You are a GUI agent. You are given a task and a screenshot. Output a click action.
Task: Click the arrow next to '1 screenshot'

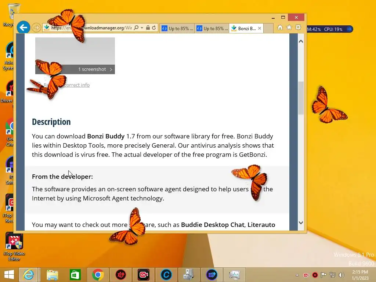111,69
